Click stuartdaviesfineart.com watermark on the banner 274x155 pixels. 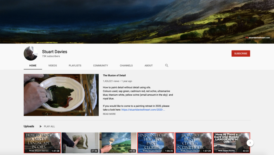[x=258, y=38]
